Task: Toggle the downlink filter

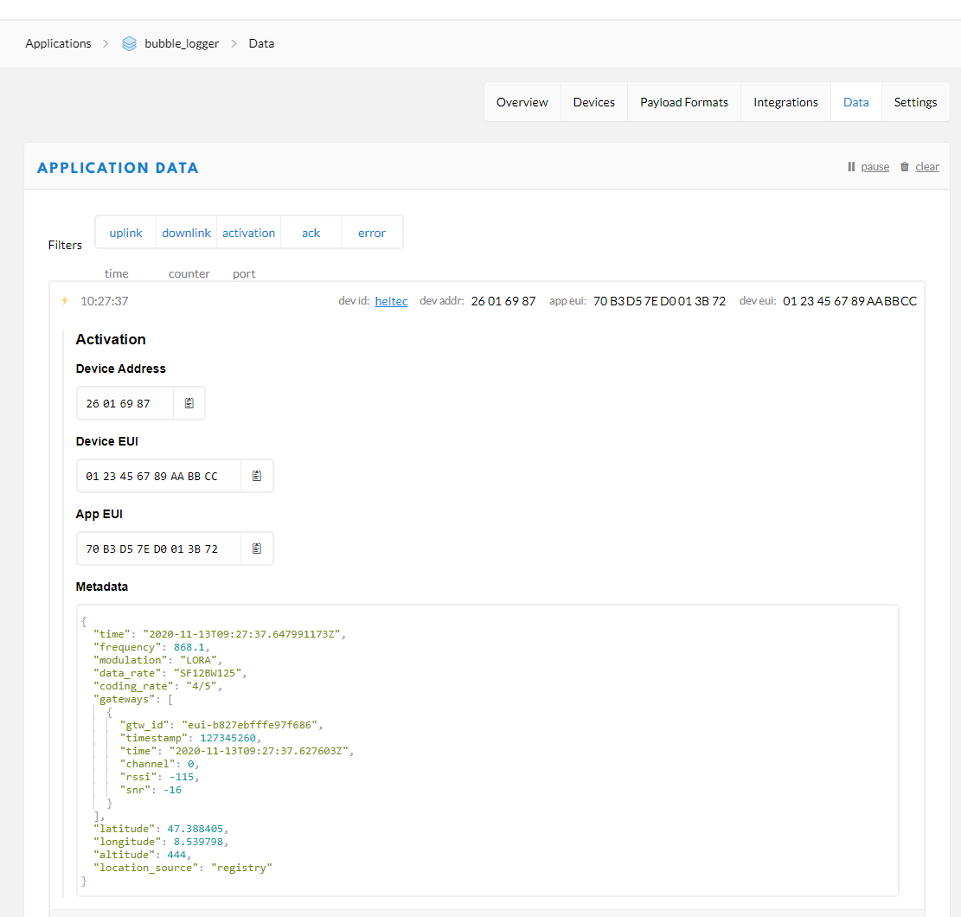Action: click(186, 233)
